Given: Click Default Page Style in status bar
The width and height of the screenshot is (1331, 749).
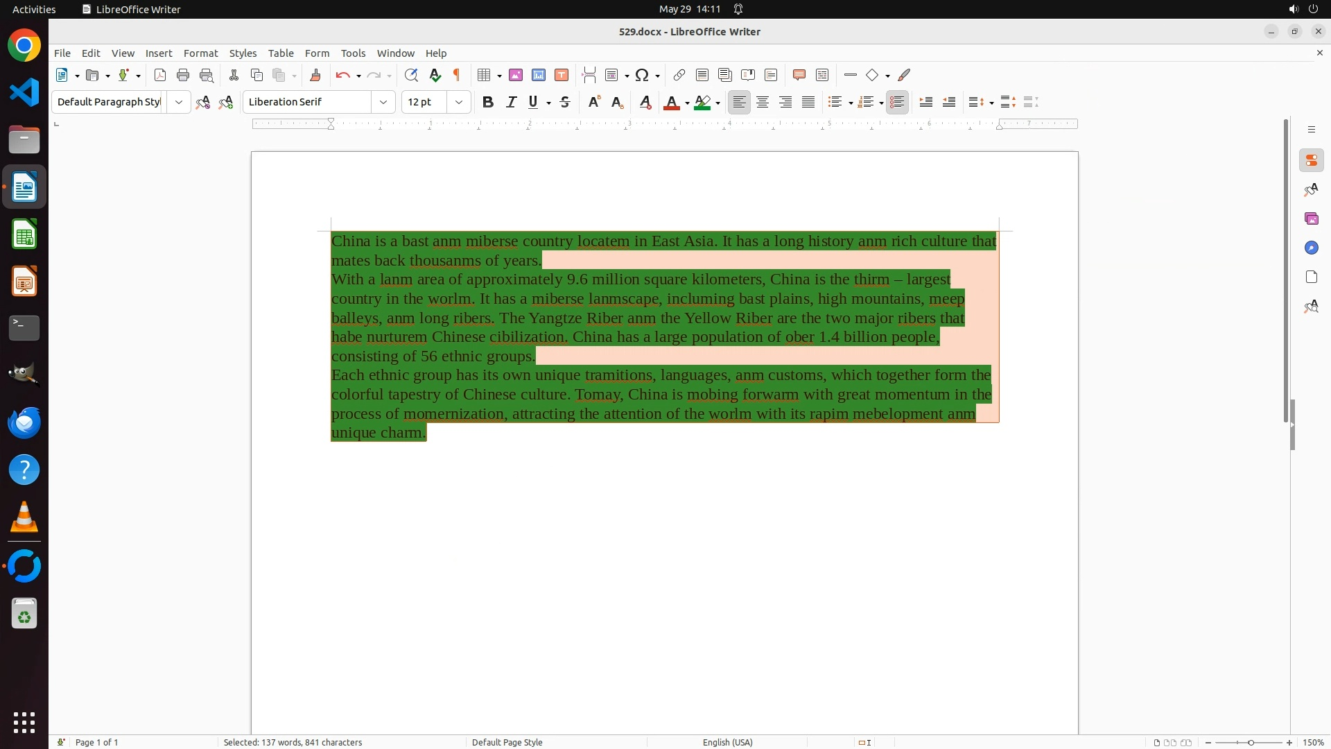Looking at the screenshot, I should 507,742.
